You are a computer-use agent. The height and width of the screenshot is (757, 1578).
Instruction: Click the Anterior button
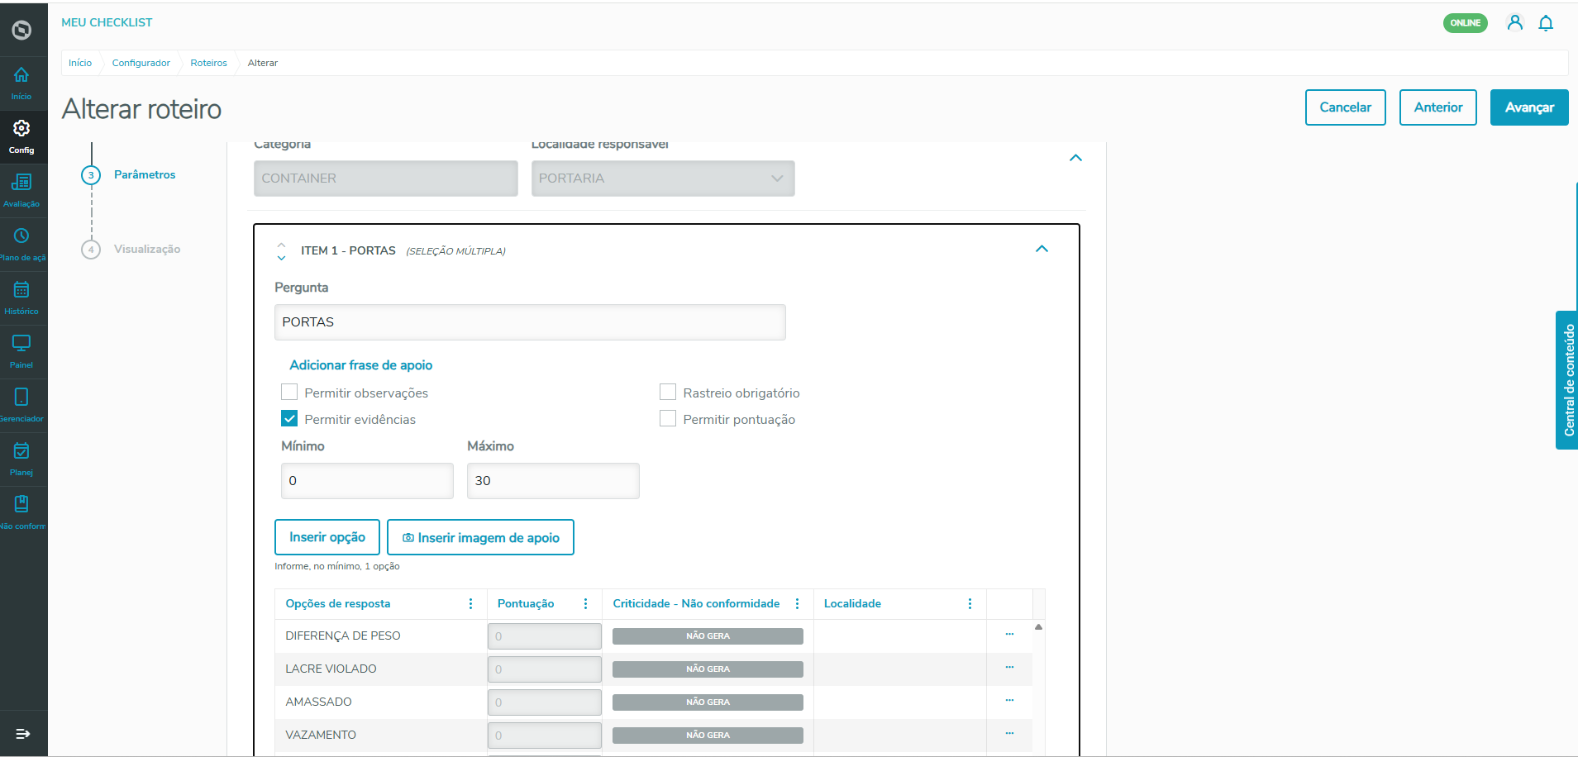point(1438,107)
